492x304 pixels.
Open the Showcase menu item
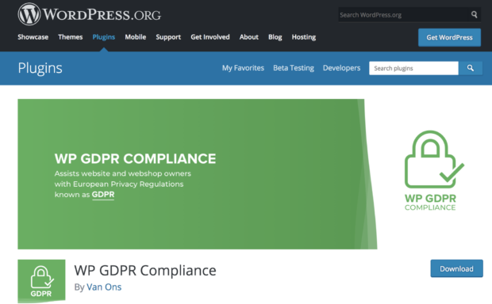33,37
